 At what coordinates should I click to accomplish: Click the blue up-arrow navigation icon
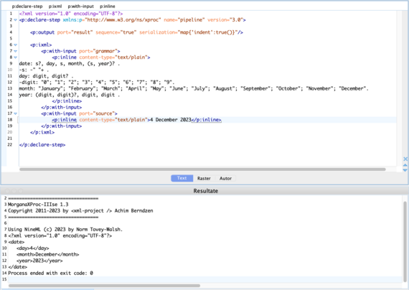coord(405,165)
